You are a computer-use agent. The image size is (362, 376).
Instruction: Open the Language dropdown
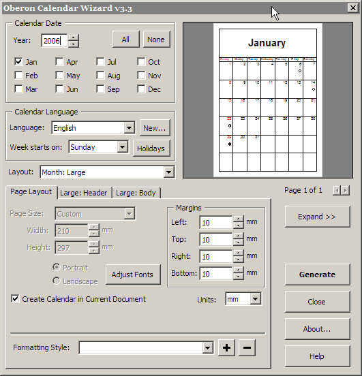click(129, 128)
